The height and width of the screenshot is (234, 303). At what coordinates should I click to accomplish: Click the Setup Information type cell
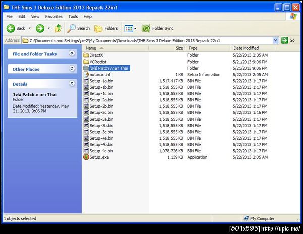(204, 75)
